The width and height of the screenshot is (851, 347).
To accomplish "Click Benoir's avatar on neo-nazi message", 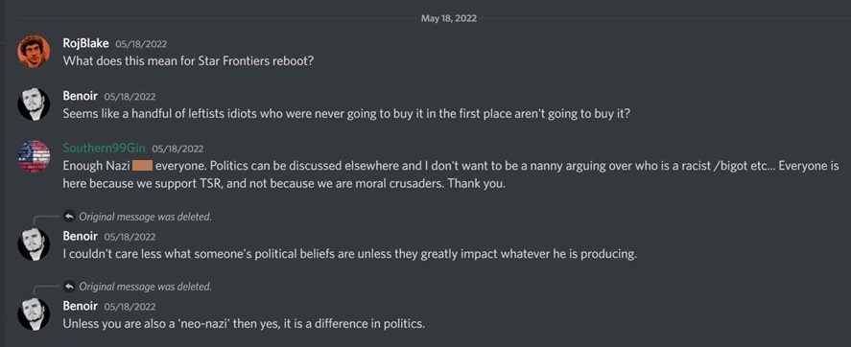I will click(34, 313).
